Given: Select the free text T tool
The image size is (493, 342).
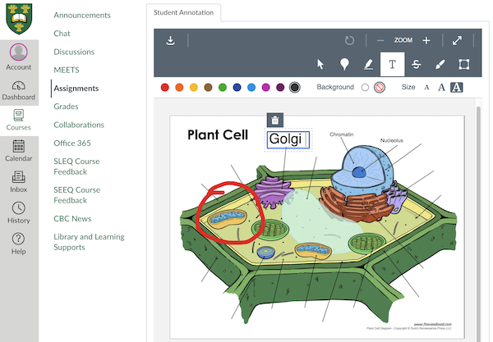Looking at the screenshot, I should click(393, 64).
